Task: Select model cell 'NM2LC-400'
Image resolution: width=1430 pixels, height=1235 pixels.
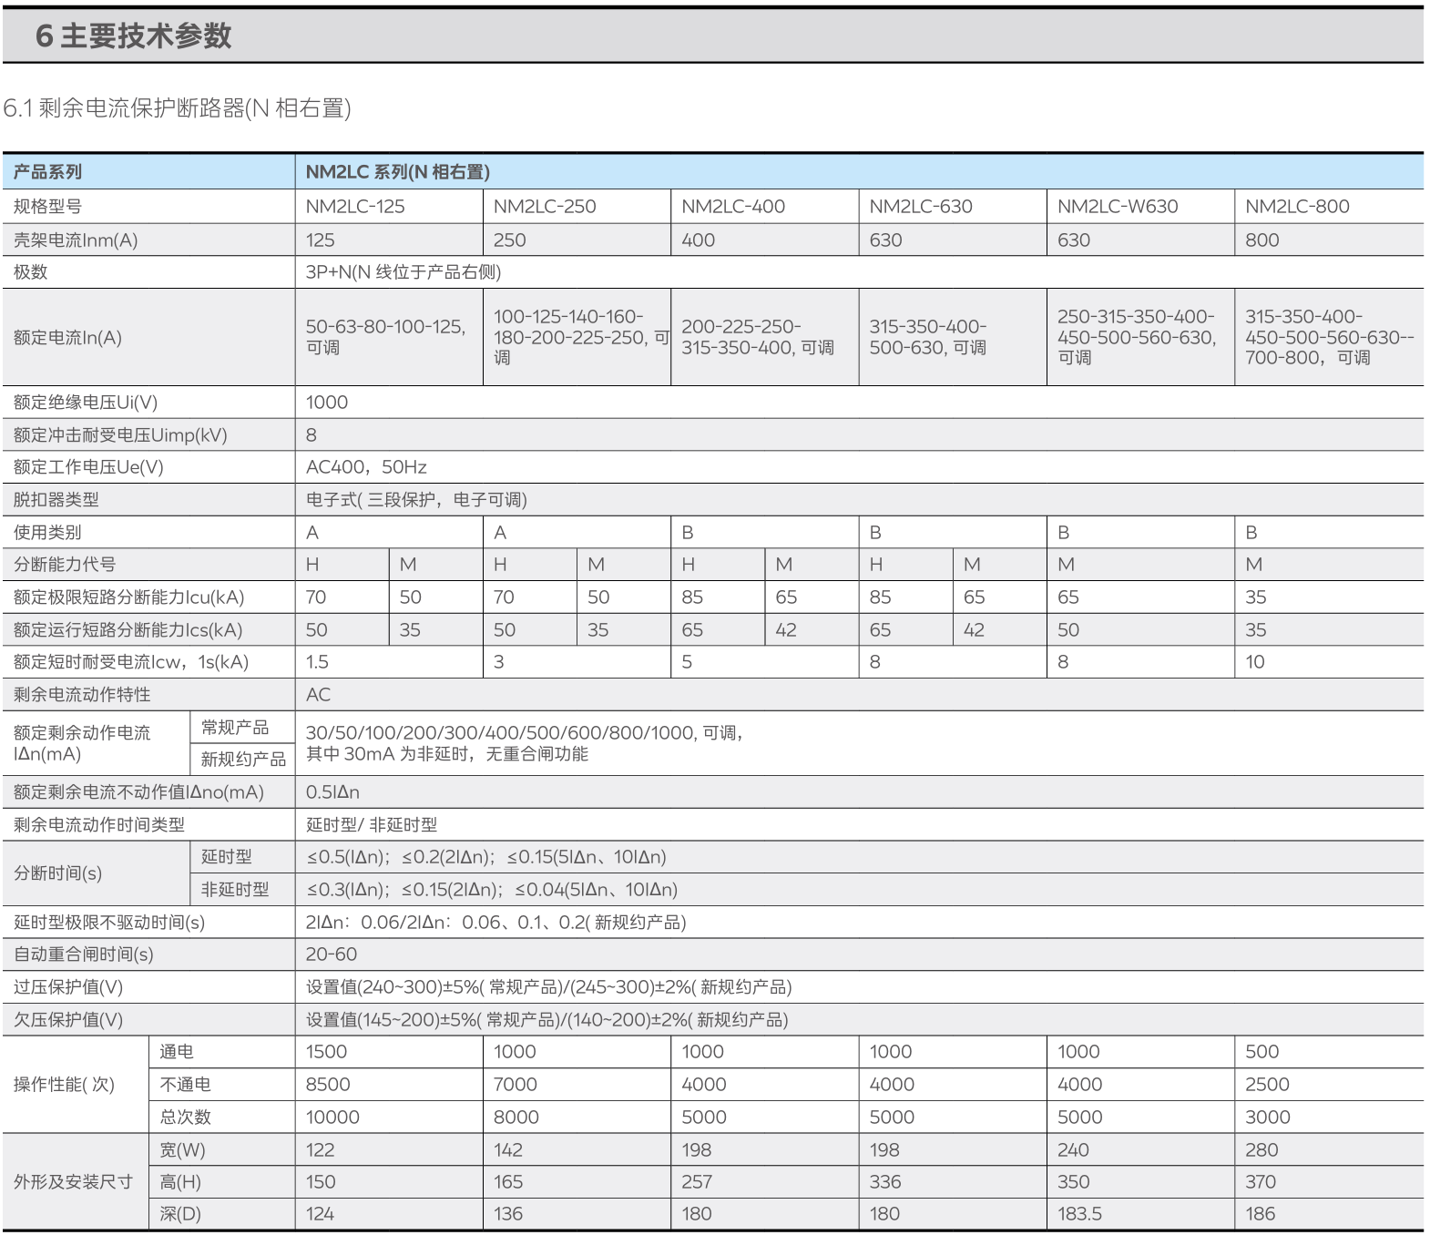Action: pos(733,207)
